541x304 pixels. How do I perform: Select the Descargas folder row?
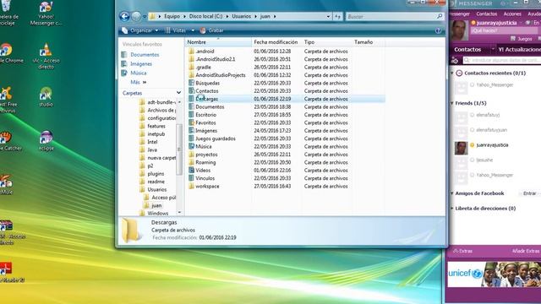pos(286,99)
